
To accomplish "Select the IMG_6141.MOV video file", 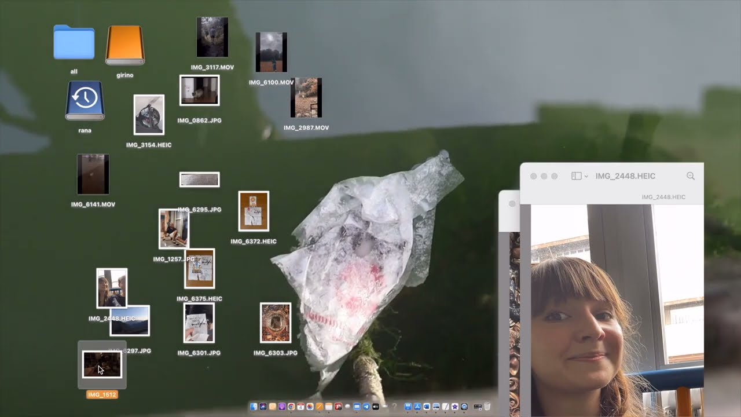I will [93, 174].
